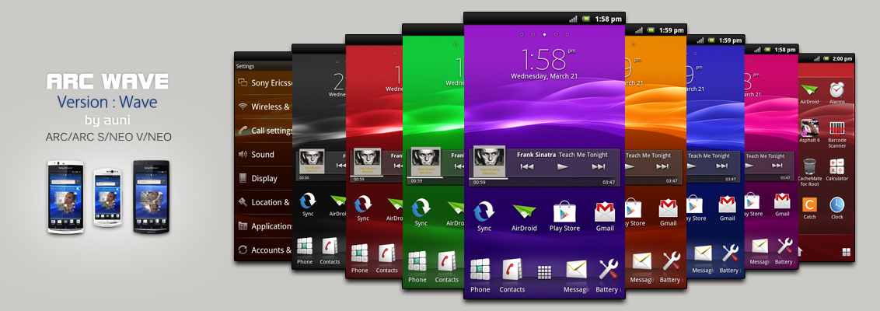Screen dimensions: 880x311
Task: Tap album art on the green screen
Action: pyautogui.click(x=425, y=162)
